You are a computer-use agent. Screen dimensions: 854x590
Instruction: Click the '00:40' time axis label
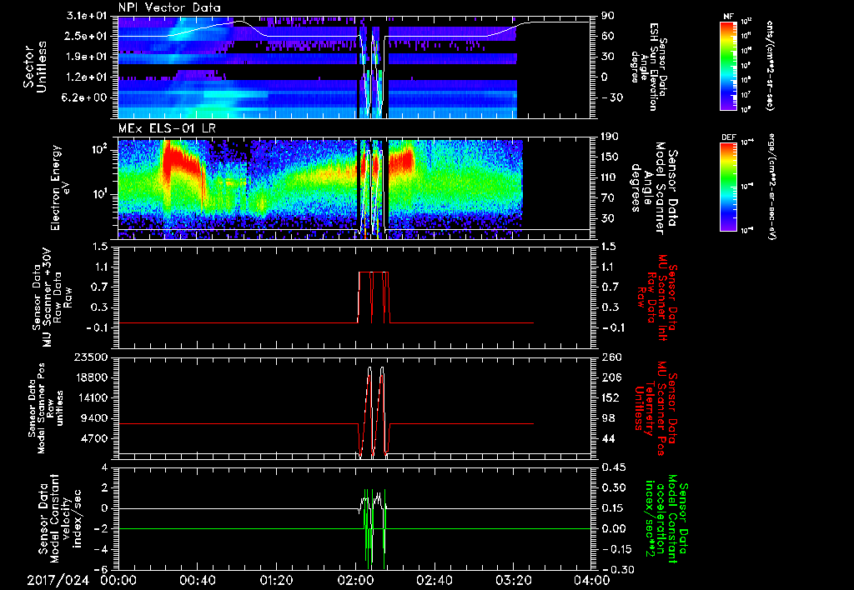[197, 580]
